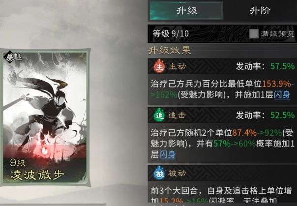Click the 追击 skill header bar

pos(222,115)
